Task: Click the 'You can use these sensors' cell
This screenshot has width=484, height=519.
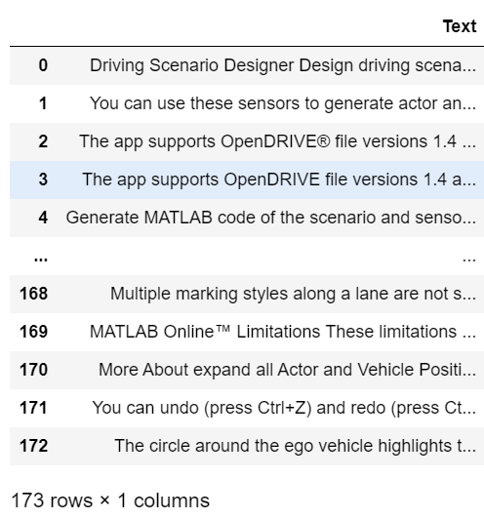Action: (x=283, y=103)
